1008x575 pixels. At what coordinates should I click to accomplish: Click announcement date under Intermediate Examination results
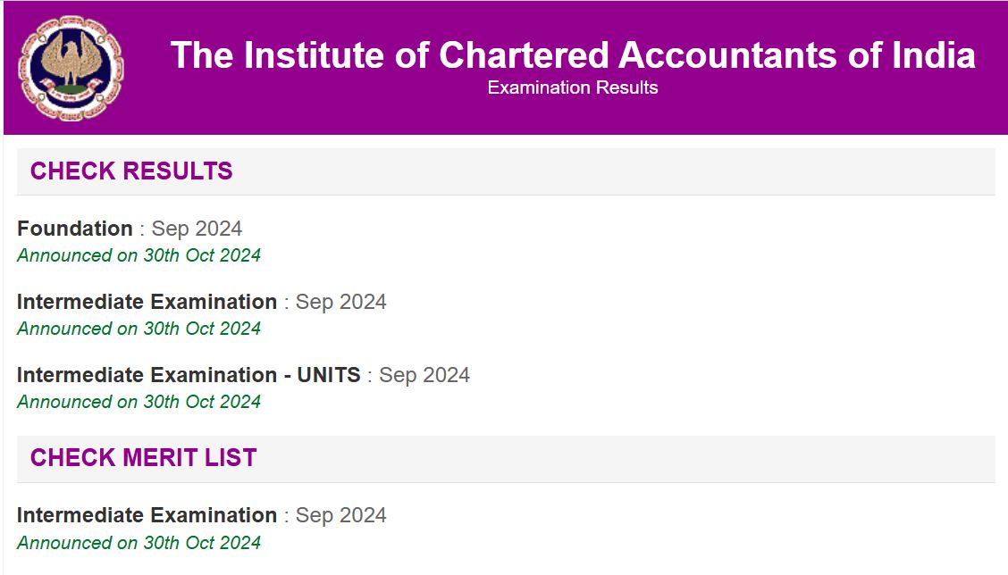[x=139, y=329]
